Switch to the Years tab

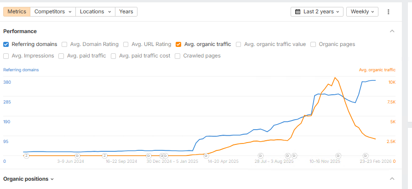point(126,11)
